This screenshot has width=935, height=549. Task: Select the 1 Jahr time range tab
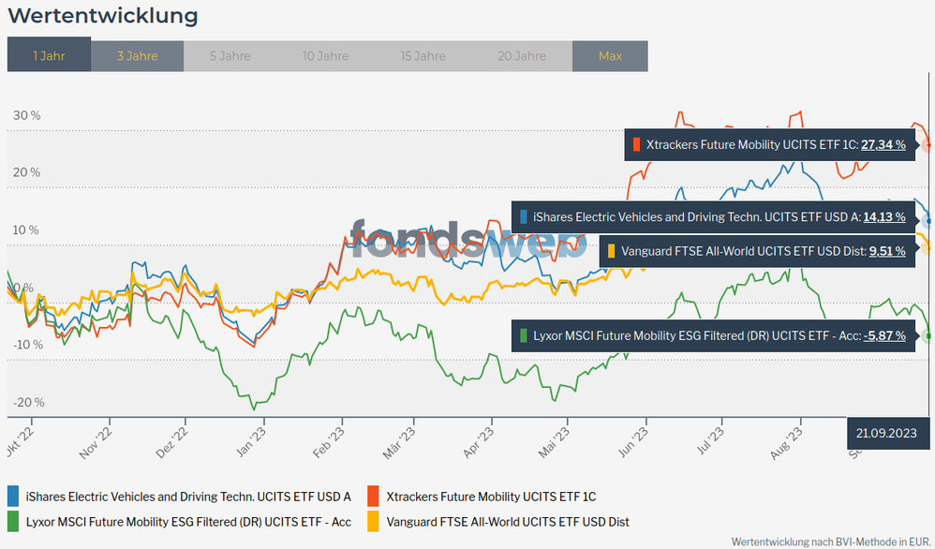click(x=49, y=56)
